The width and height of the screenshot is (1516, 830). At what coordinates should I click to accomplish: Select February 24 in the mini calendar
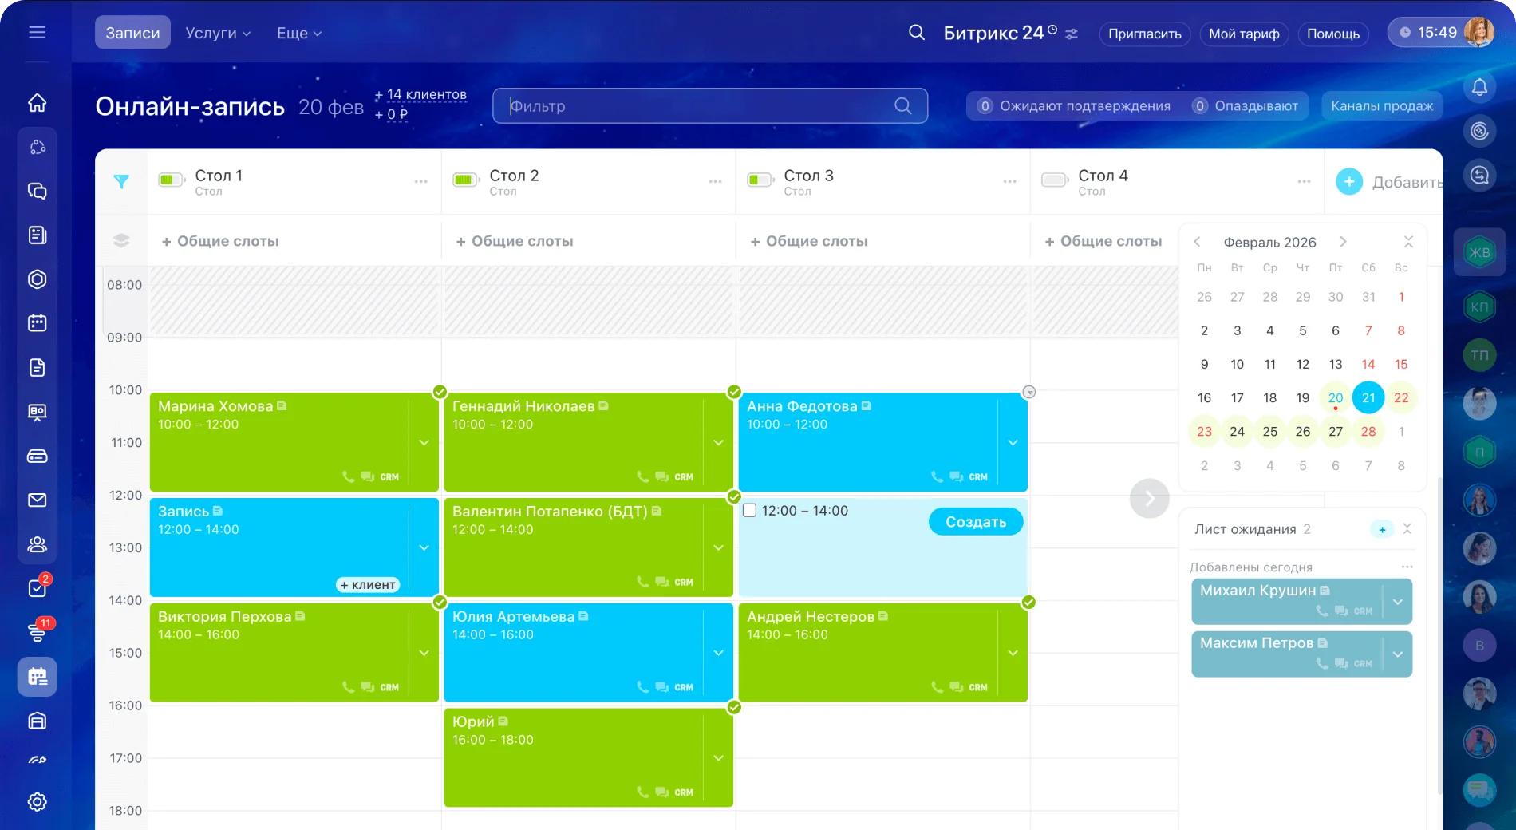[1237, 432]
